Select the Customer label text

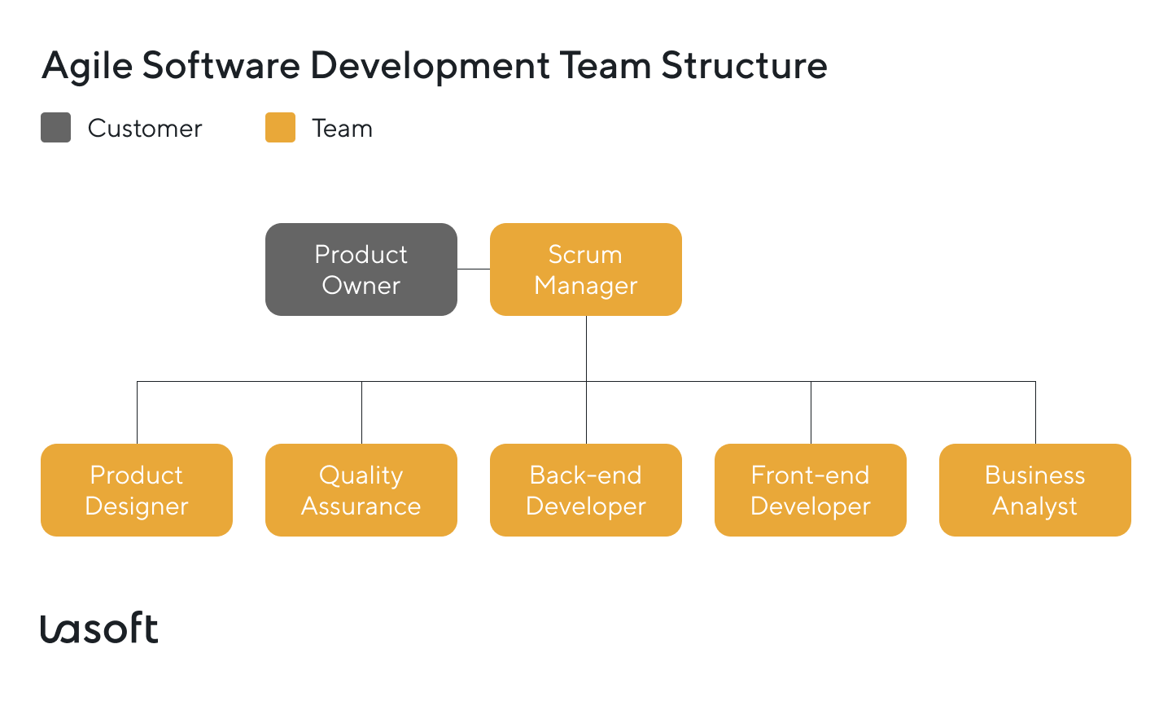tap(145, 128)
